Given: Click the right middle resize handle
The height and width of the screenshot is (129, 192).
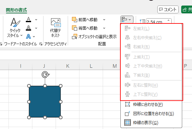Looking at the screenshot, I should point(61,102).
